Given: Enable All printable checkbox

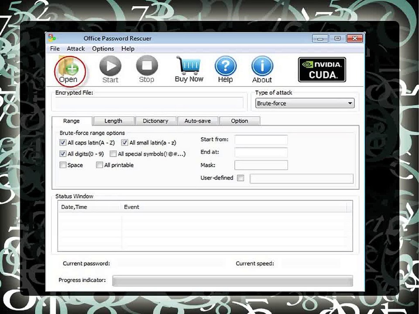Looking at the screenshot, I should pyautogui.click(x=100, y=165).
